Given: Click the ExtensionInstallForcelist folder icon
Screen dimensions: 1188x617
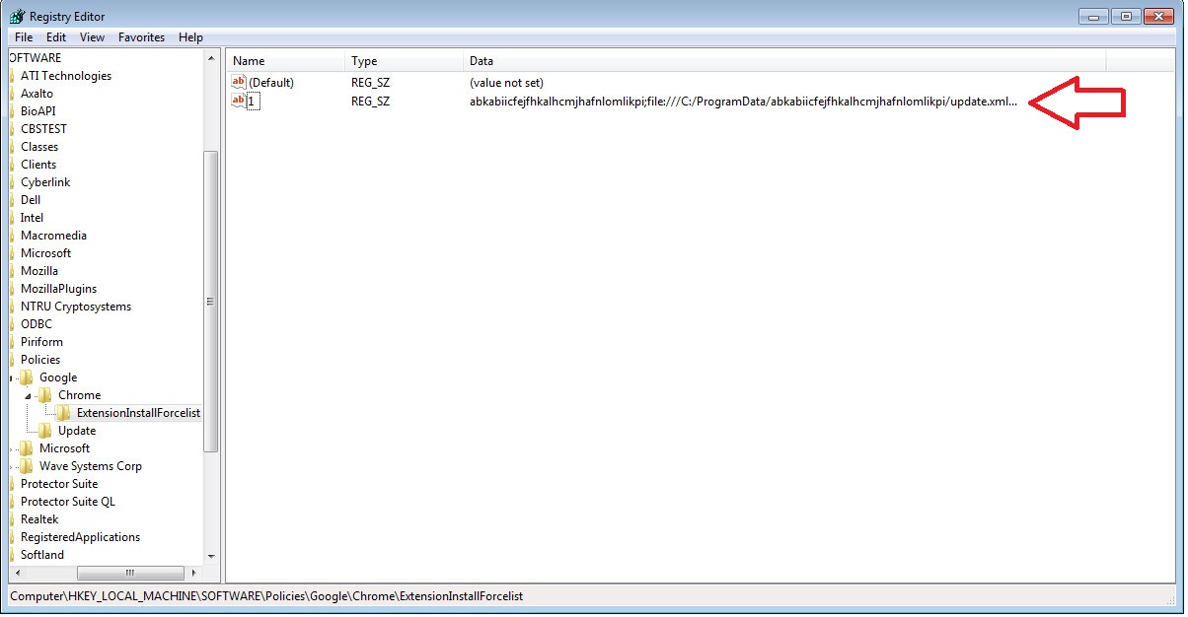Looking at the screenshot, I should tap(63, 413).
